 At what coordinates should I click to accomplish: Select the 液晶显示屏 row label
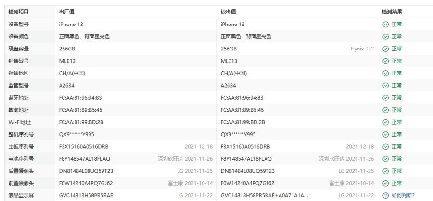(21, 196)
